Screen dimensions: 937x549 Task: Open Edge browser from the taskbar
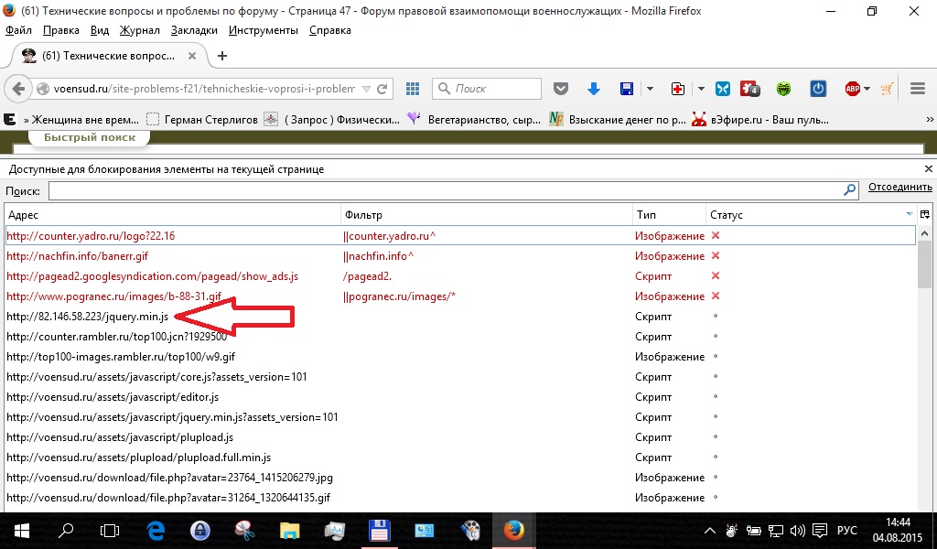[156, 530]
